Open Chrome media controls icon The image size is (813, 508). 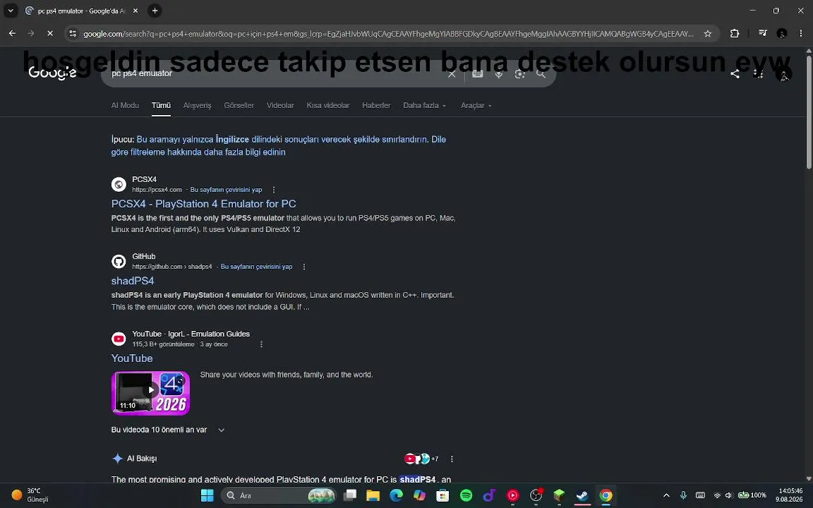point(763,33)
